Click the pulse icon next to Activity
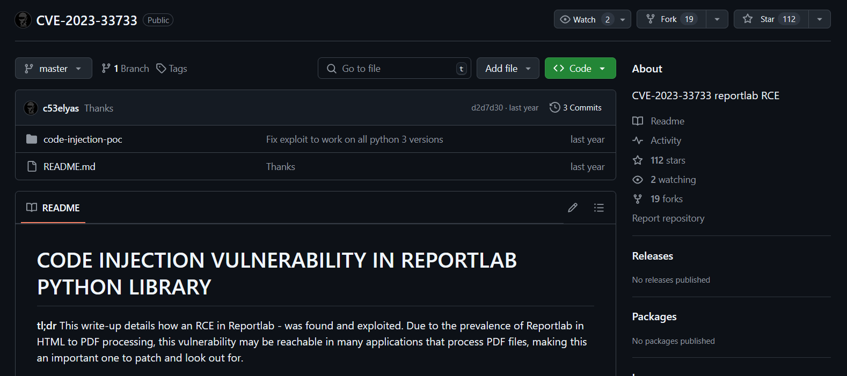 pos(638,141)
